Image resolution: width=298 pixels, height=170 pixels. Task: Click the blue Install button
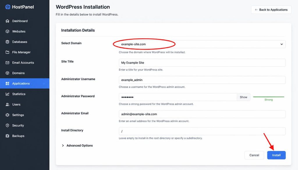click(276, 155)
